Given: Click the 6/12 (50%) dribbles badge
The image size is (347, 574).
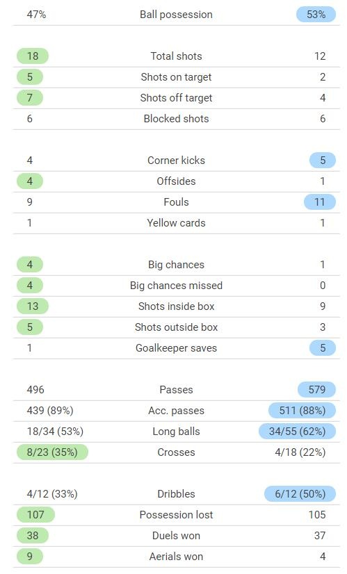Looking at the screenshot, I should click(300, 494).
